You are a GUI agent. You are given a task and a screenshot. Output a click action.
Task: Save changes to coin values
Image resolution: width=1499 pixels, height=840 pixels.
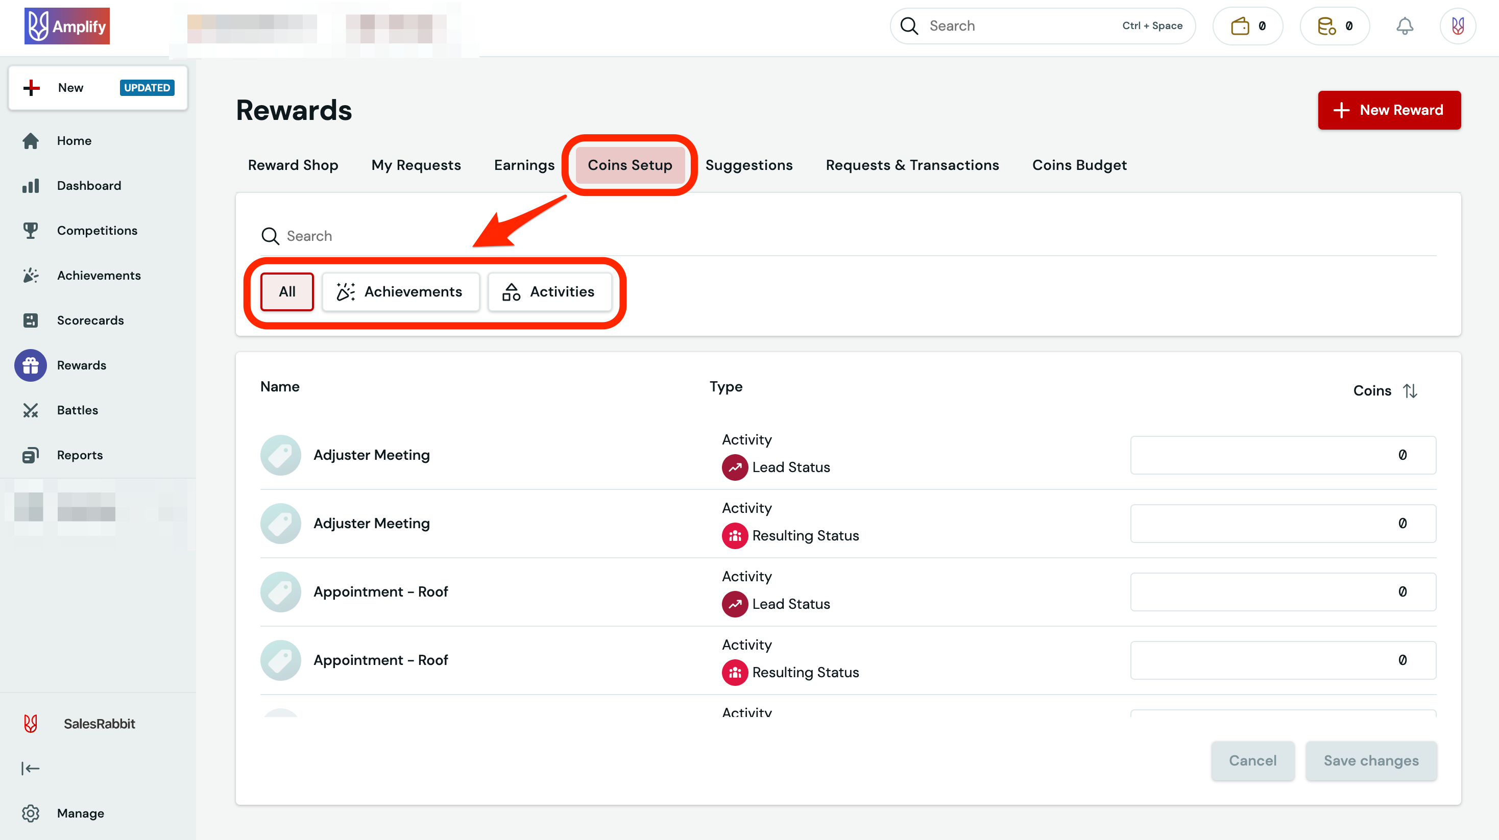tap(1371, 760)
